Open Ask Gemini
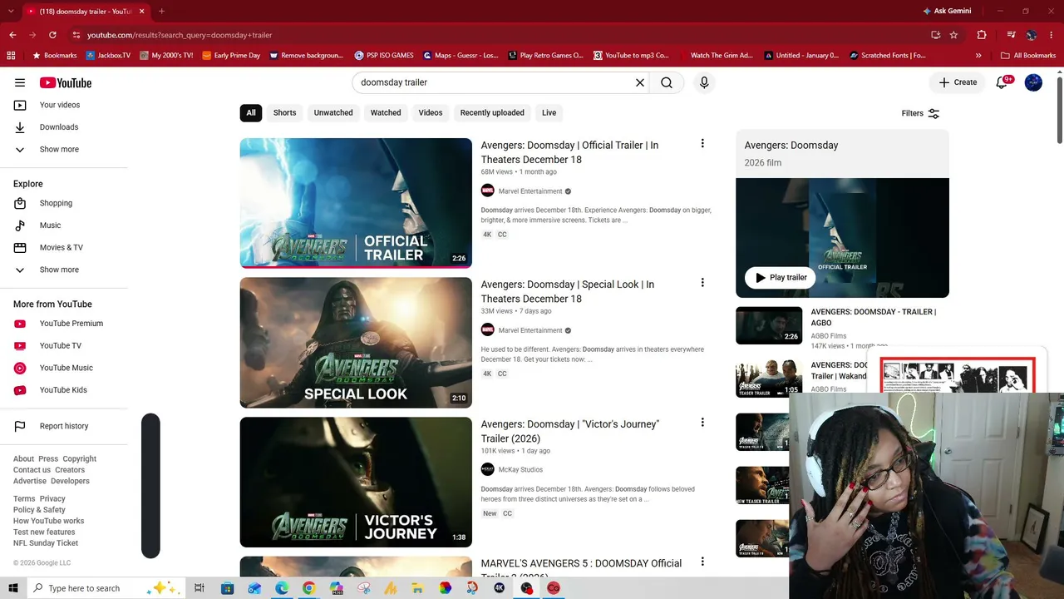 pyautogui.click(x=947, y=11)
